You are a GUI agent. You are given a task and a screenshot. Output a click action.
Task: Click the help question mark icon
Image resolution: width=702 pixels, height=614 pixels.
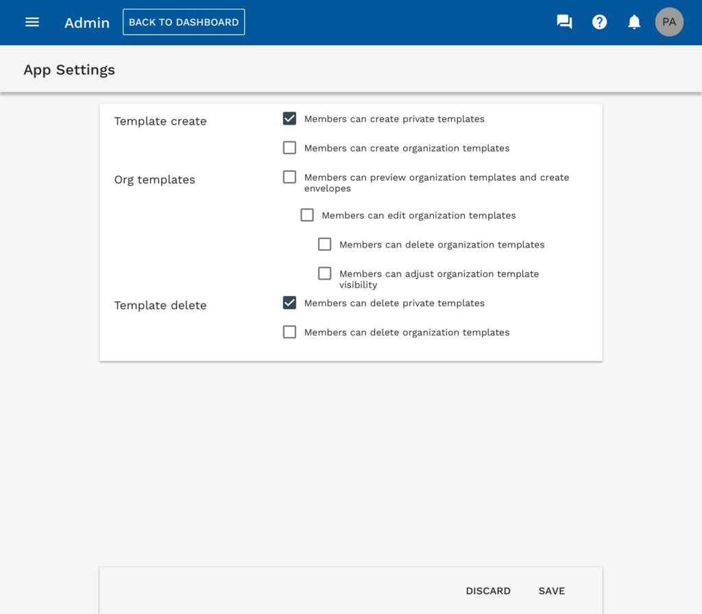tap(600, 22)
